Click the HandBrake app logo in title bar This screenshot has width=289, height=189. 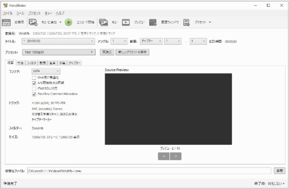pos(5,5)
